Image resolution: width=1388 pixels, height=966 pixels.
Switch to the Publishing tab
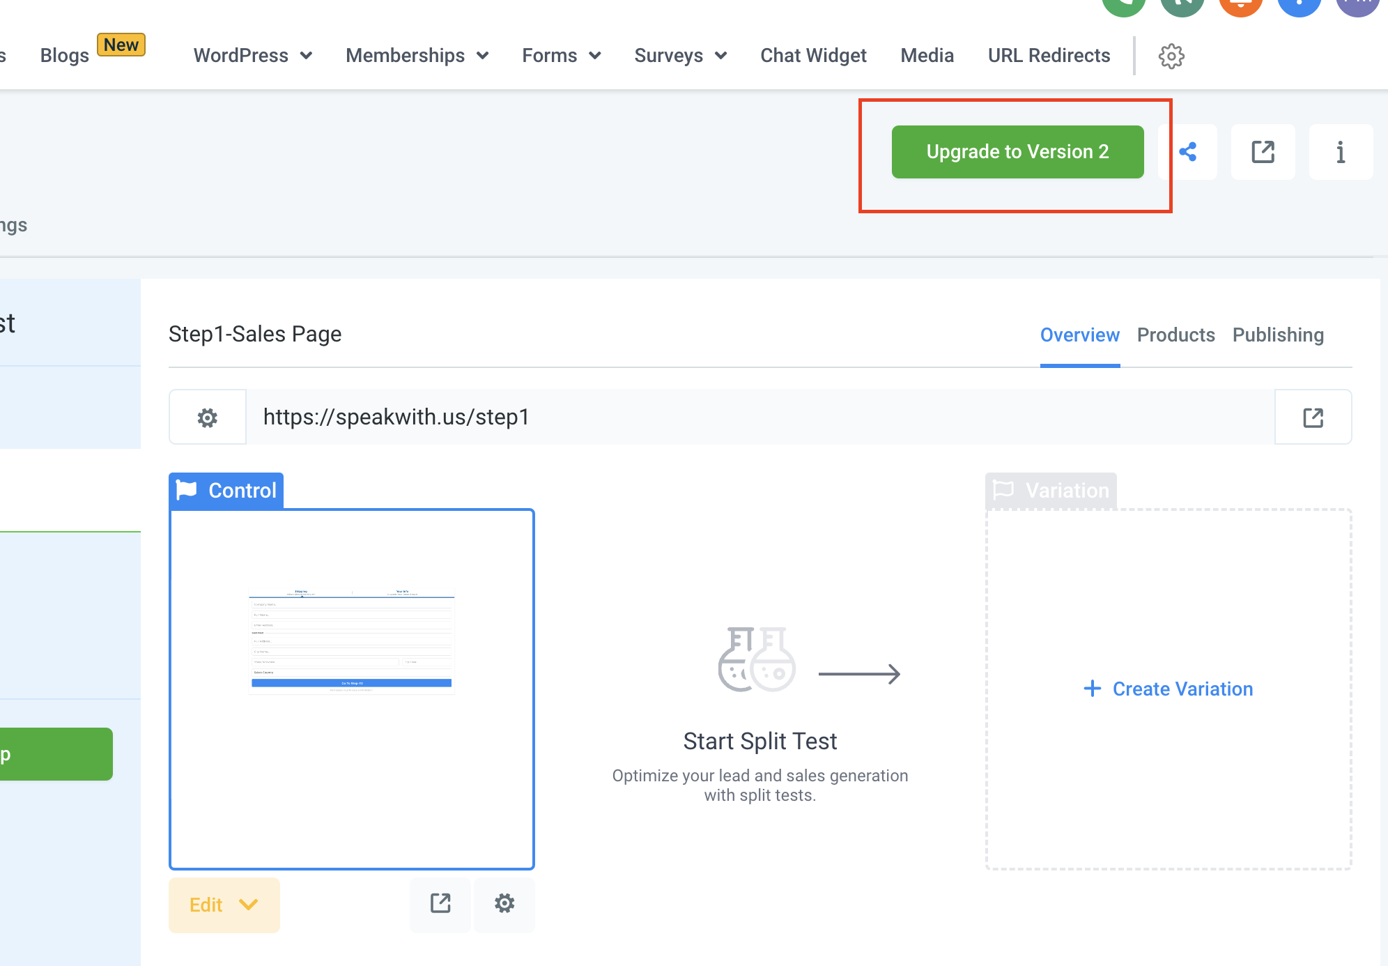click(x=1278, y=335)
